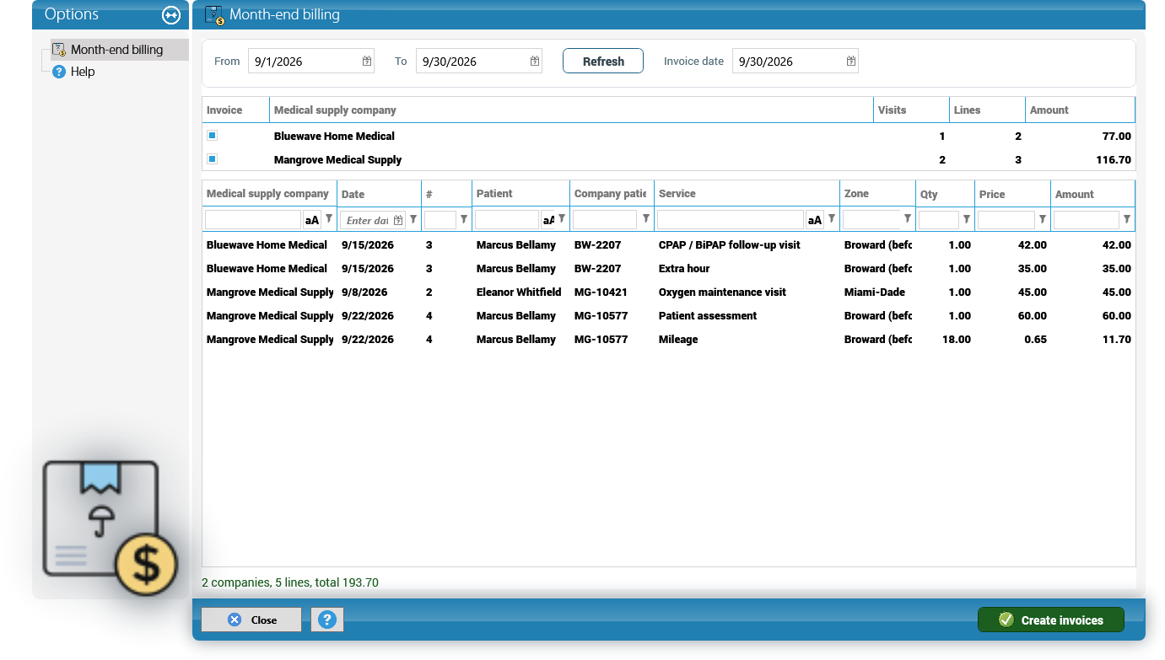
Task: Click the blue question mark help button
Action: click(x=326, y=620)
